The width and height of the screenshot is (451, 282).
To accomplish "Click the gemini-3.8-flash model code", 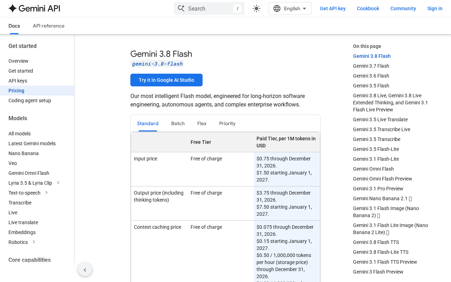I will (x=157, y=64).
